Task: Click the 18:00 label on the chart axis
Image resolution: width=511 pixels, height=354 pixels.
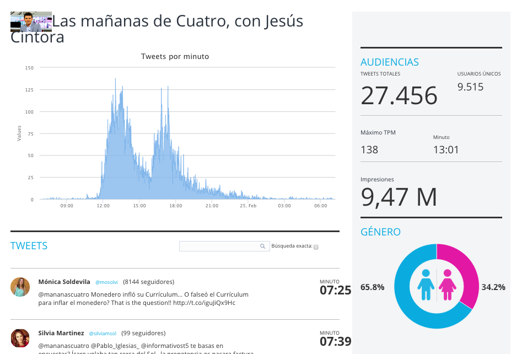Action: (x=176, y=206)
